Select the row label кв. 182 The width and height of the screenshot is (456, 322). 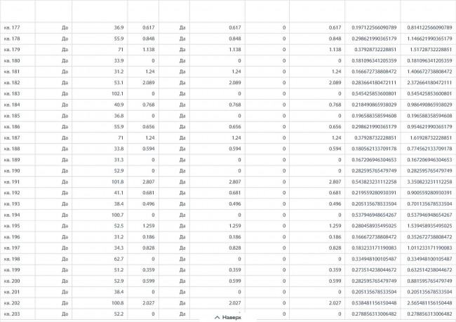(x=12, y=83)
